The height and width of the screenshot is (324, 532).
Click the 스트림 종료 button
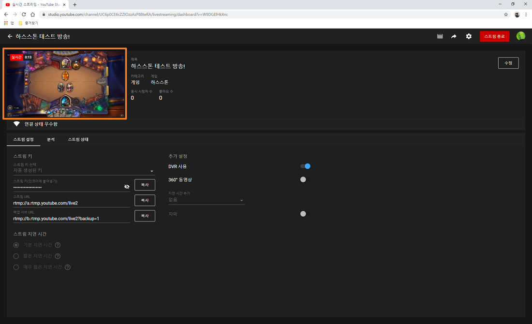point(494,36)
